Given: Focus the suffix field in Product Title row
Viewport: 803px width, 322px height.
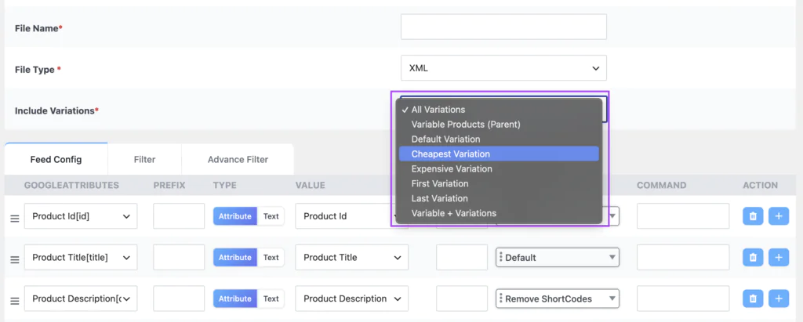Looking at the screenshot, I should coord(462,257).
